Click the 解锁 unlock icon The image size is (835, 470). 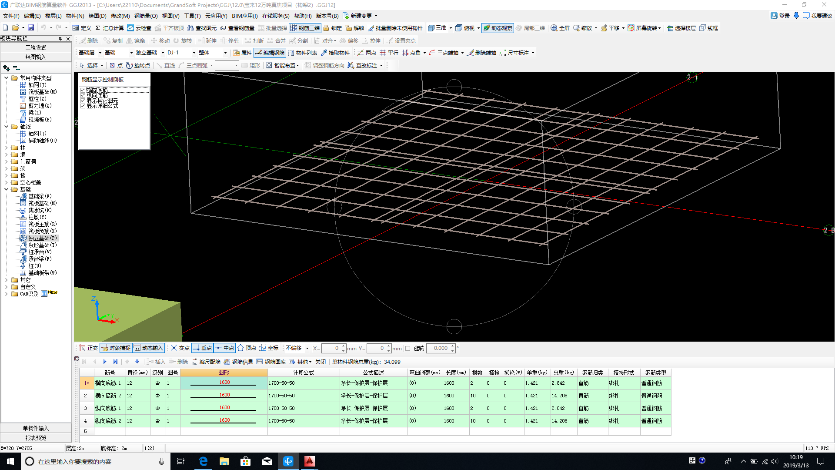click(x=355, y=28)
